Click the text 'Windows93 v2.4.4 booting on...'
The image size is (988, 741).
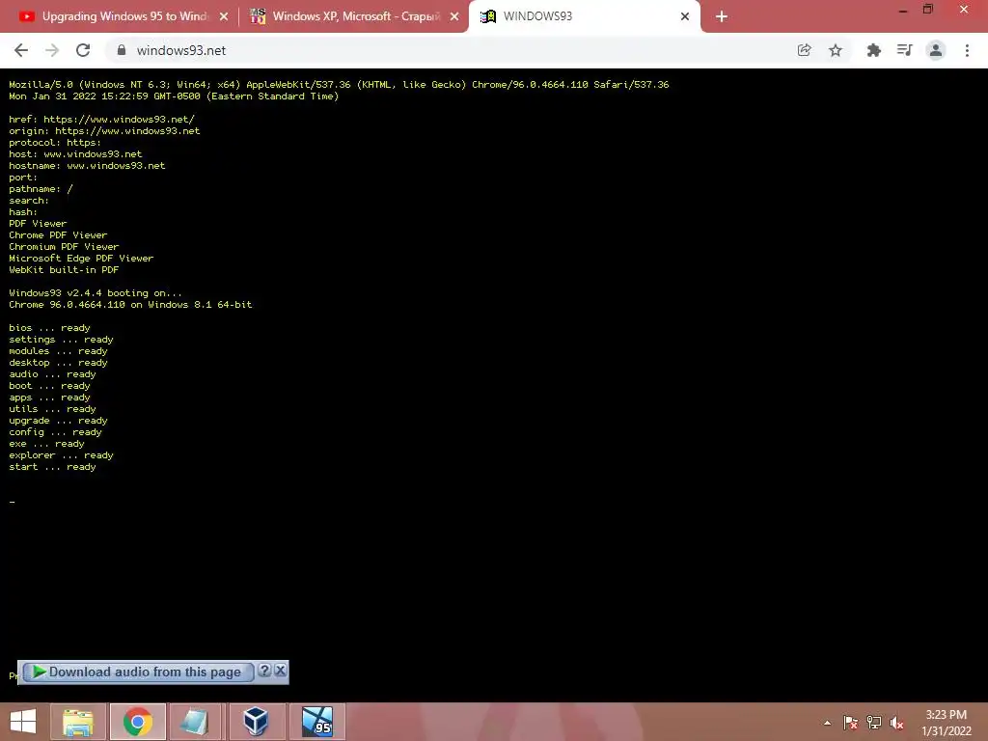click(x=96, y=293)
